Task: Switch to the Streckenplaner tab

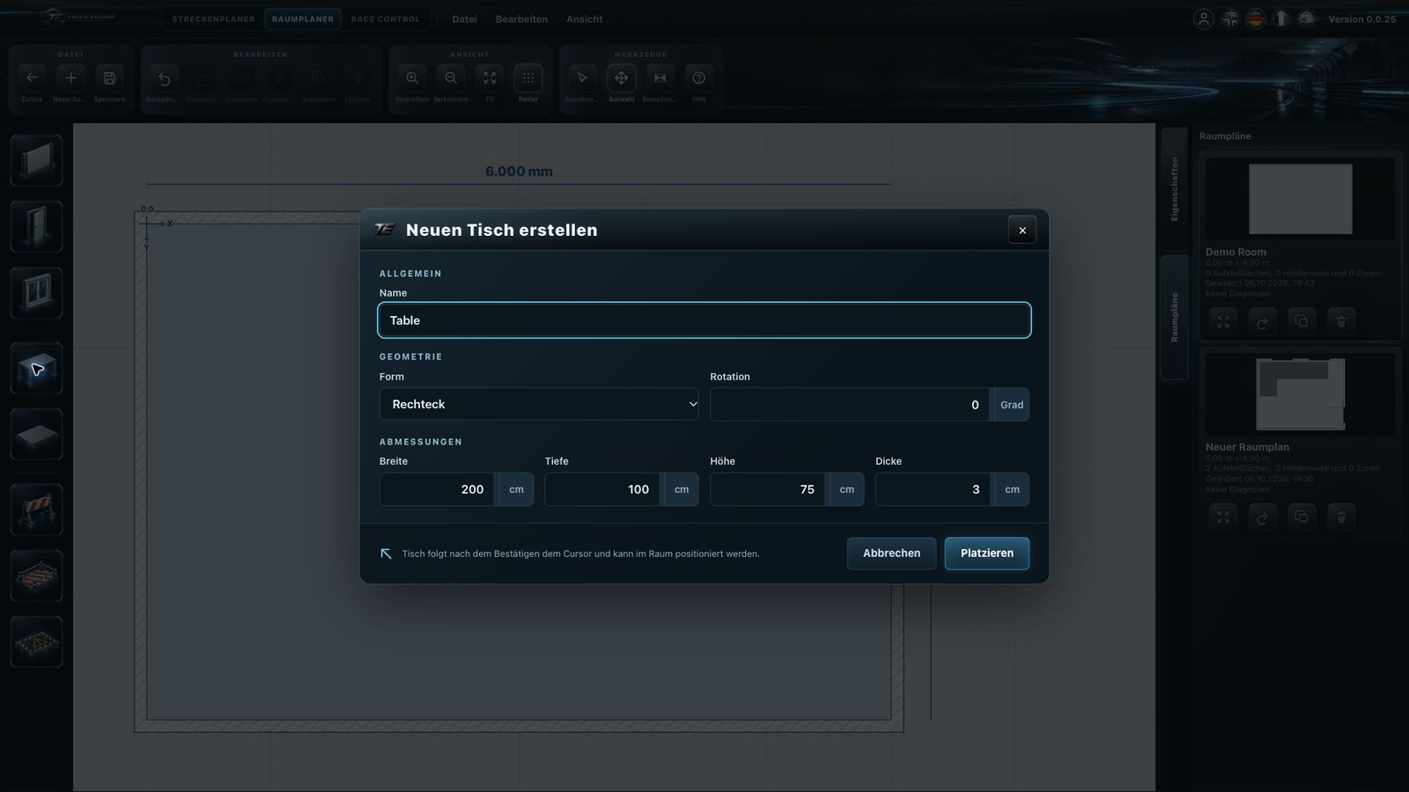Action: (x=213, y=18)
